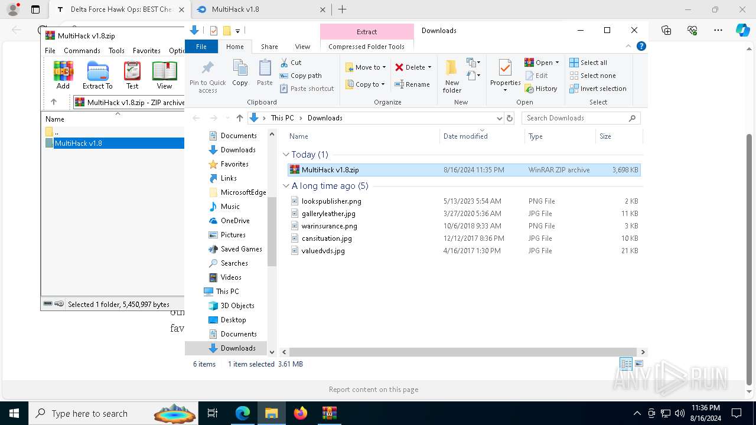Image resolution: width=756 pixels, height=425 pixels.
Task: Open OneDrive in navigation pane
Action: [x=235, y=221]
